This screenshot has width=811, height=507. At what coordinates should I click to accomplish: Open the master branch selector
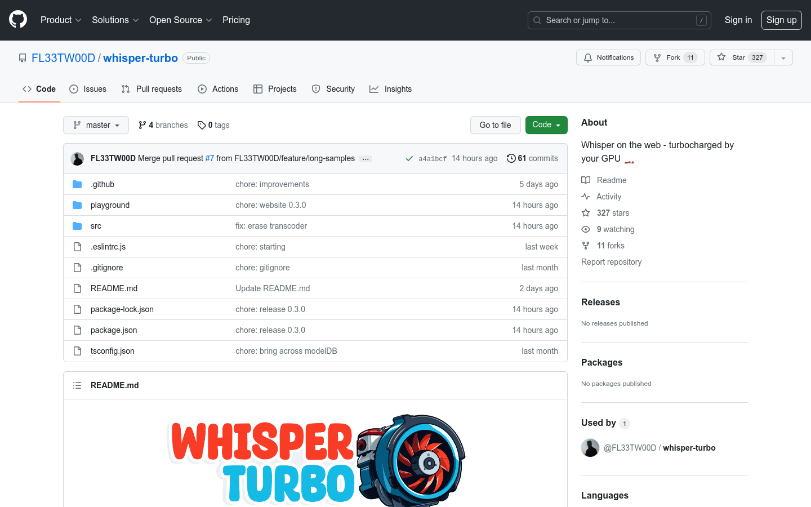(96, 125)
